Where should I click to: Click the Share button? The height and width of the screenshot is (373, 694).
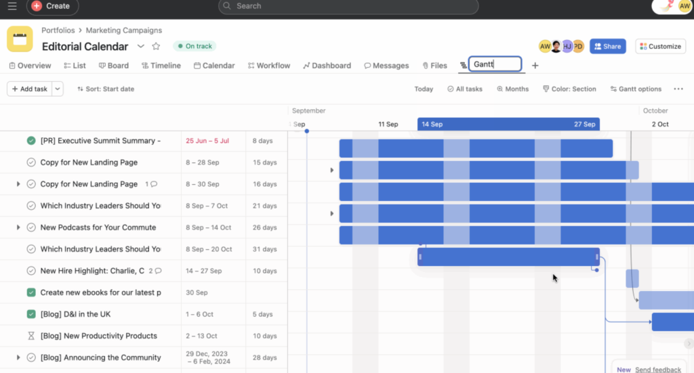click(608, 47)
